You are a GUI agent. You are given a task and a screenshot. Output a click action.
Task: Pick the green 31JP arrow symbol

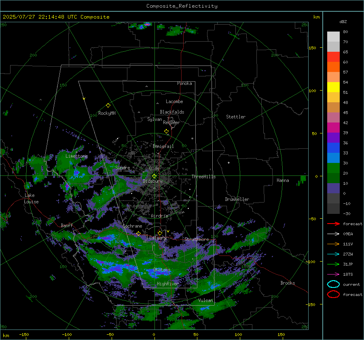pos(333,264)
